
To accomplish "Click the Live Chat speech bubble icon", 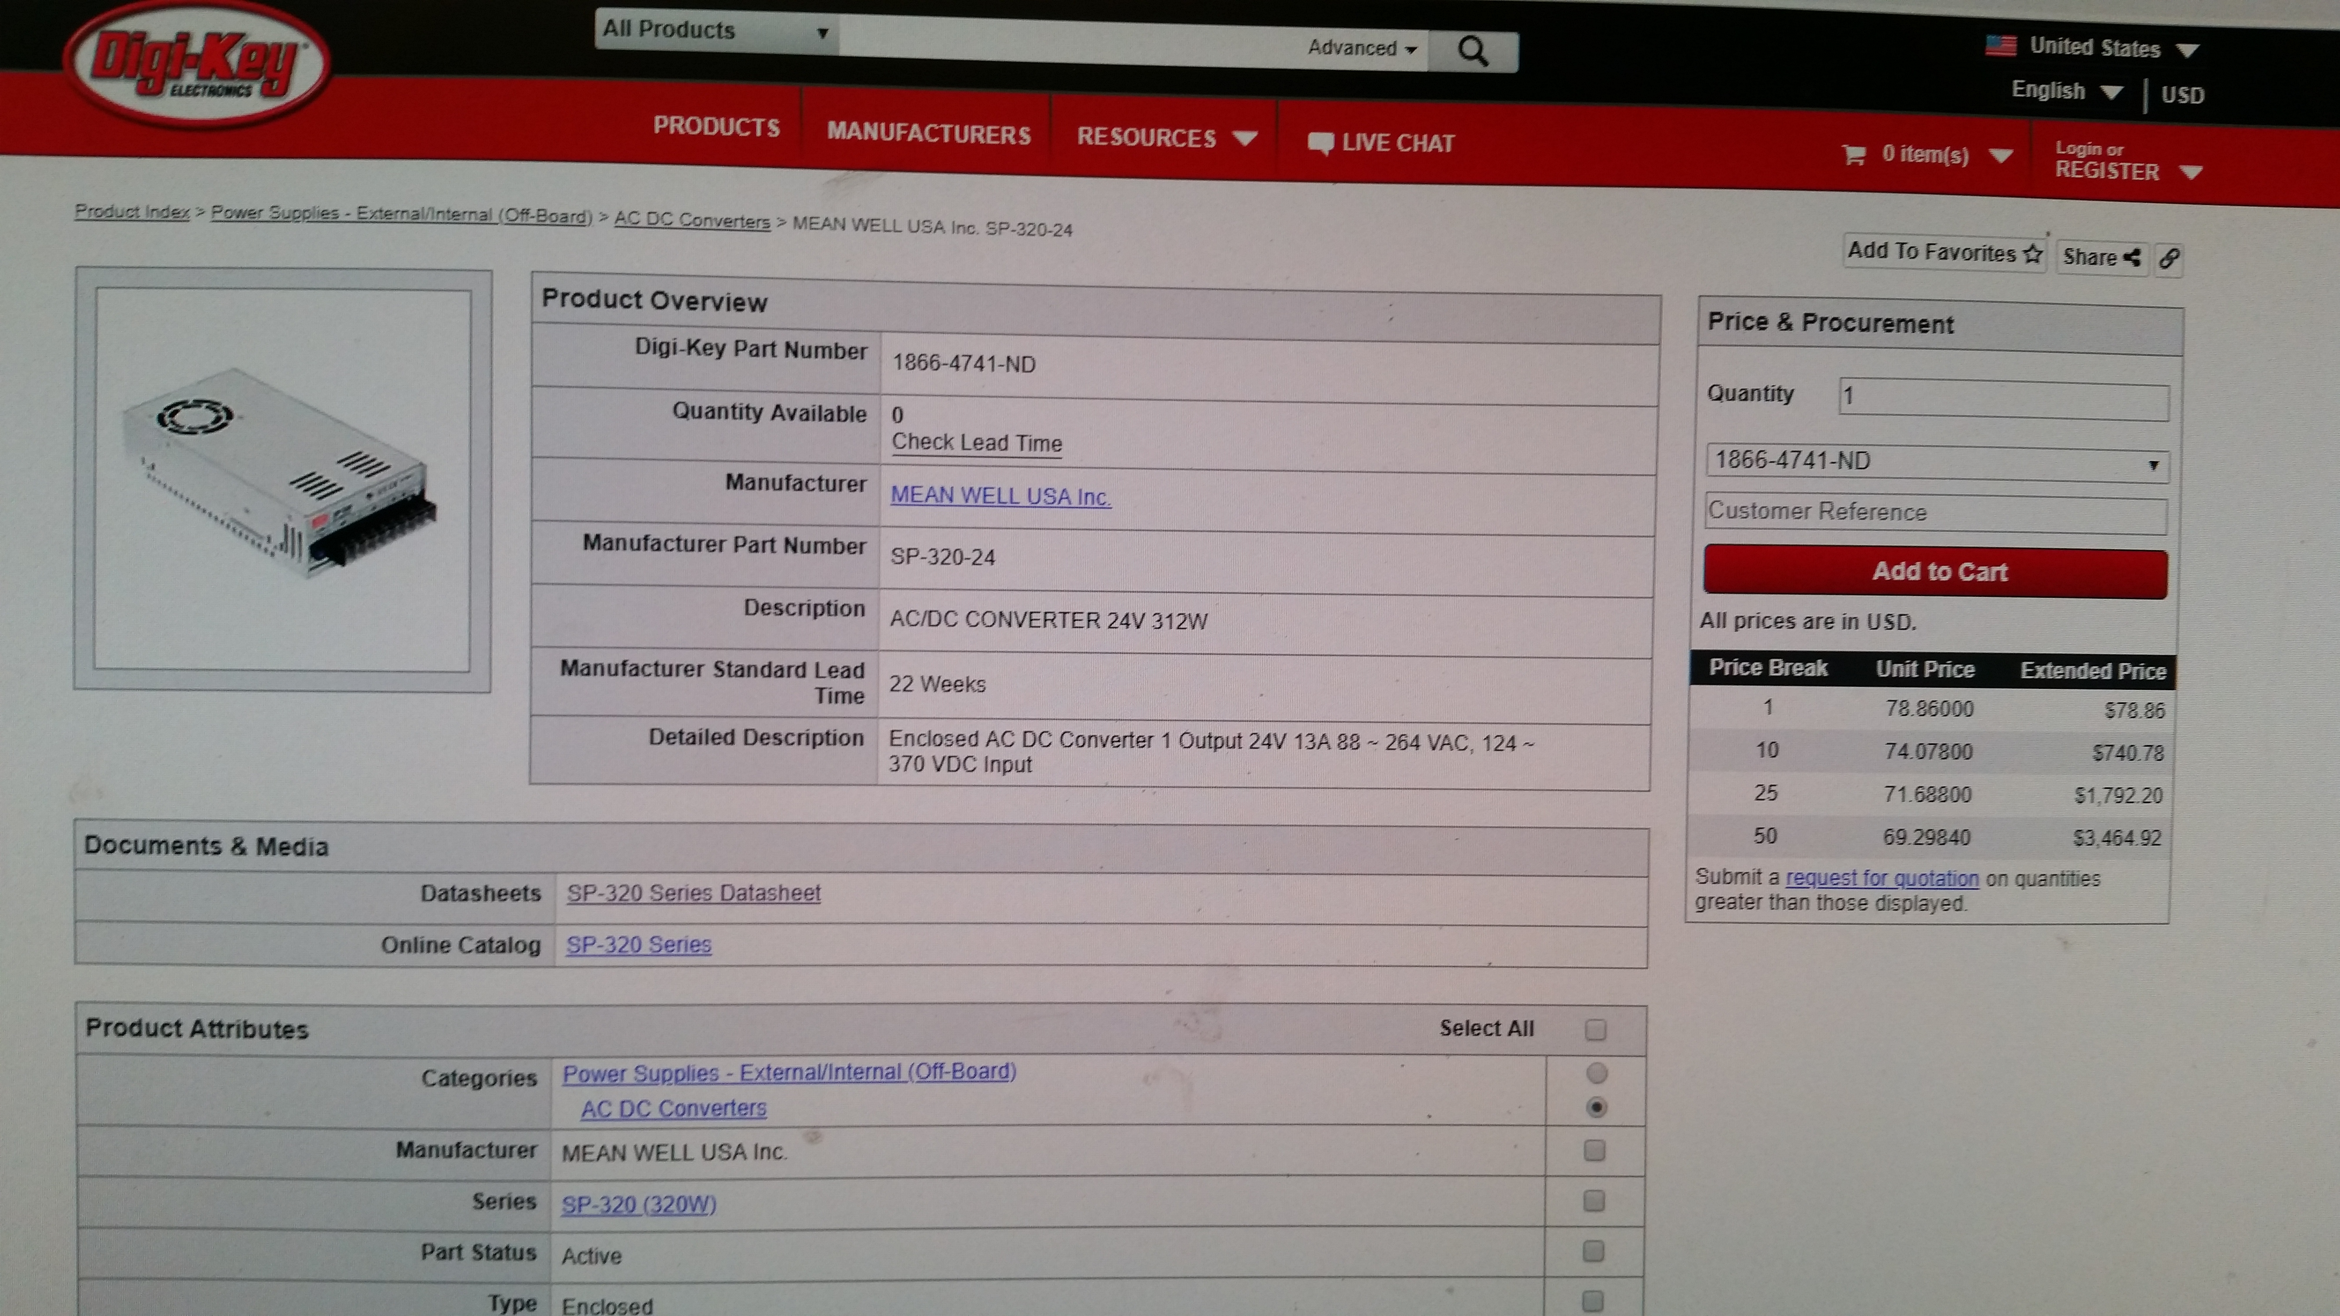I will (1321, 144).
